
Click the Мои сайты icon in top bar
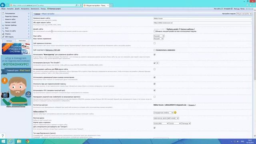tap(222, 9)
